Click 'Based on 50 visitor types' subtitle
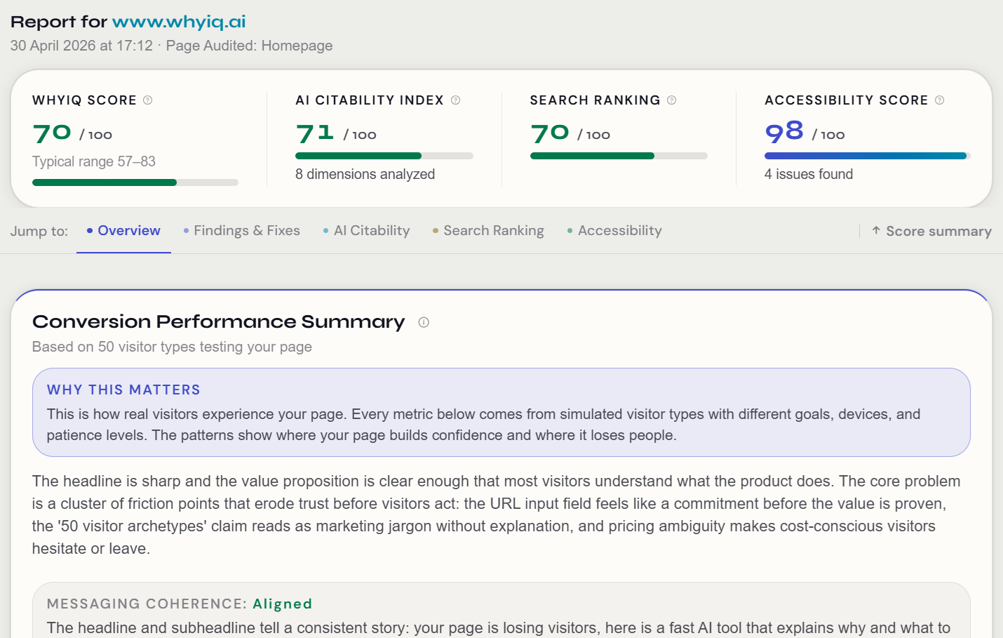The image size is (1003, 638). 172,347
